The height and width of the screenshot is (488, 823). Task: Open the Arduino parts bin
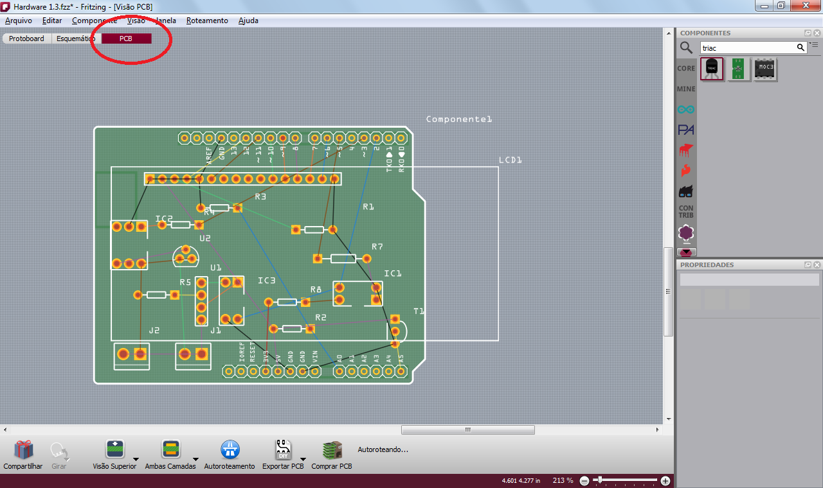tap(686, 110)
